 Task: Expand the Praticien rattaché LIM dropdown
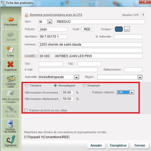(132, 92)
